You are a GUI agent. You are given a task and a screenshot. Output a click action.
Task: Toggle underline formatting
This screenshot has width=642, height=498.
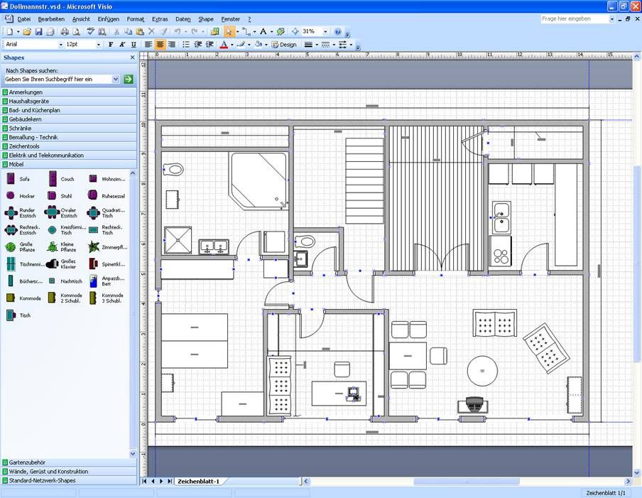click(134, 44)
